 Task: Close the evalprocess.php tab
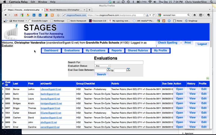pos(42,10)
